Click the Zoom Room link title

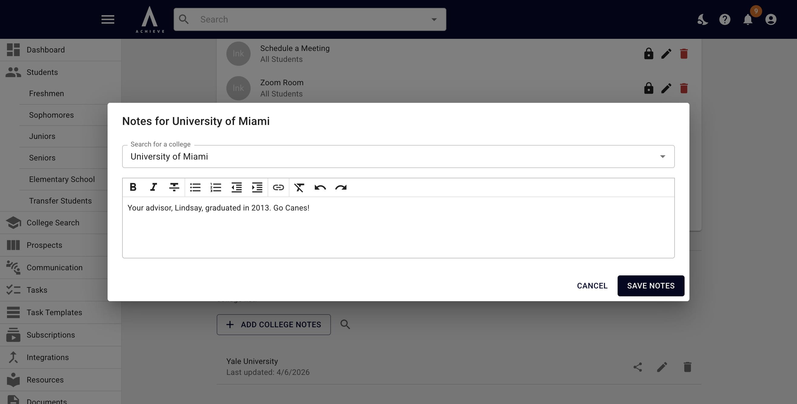[x=282, y=83]
